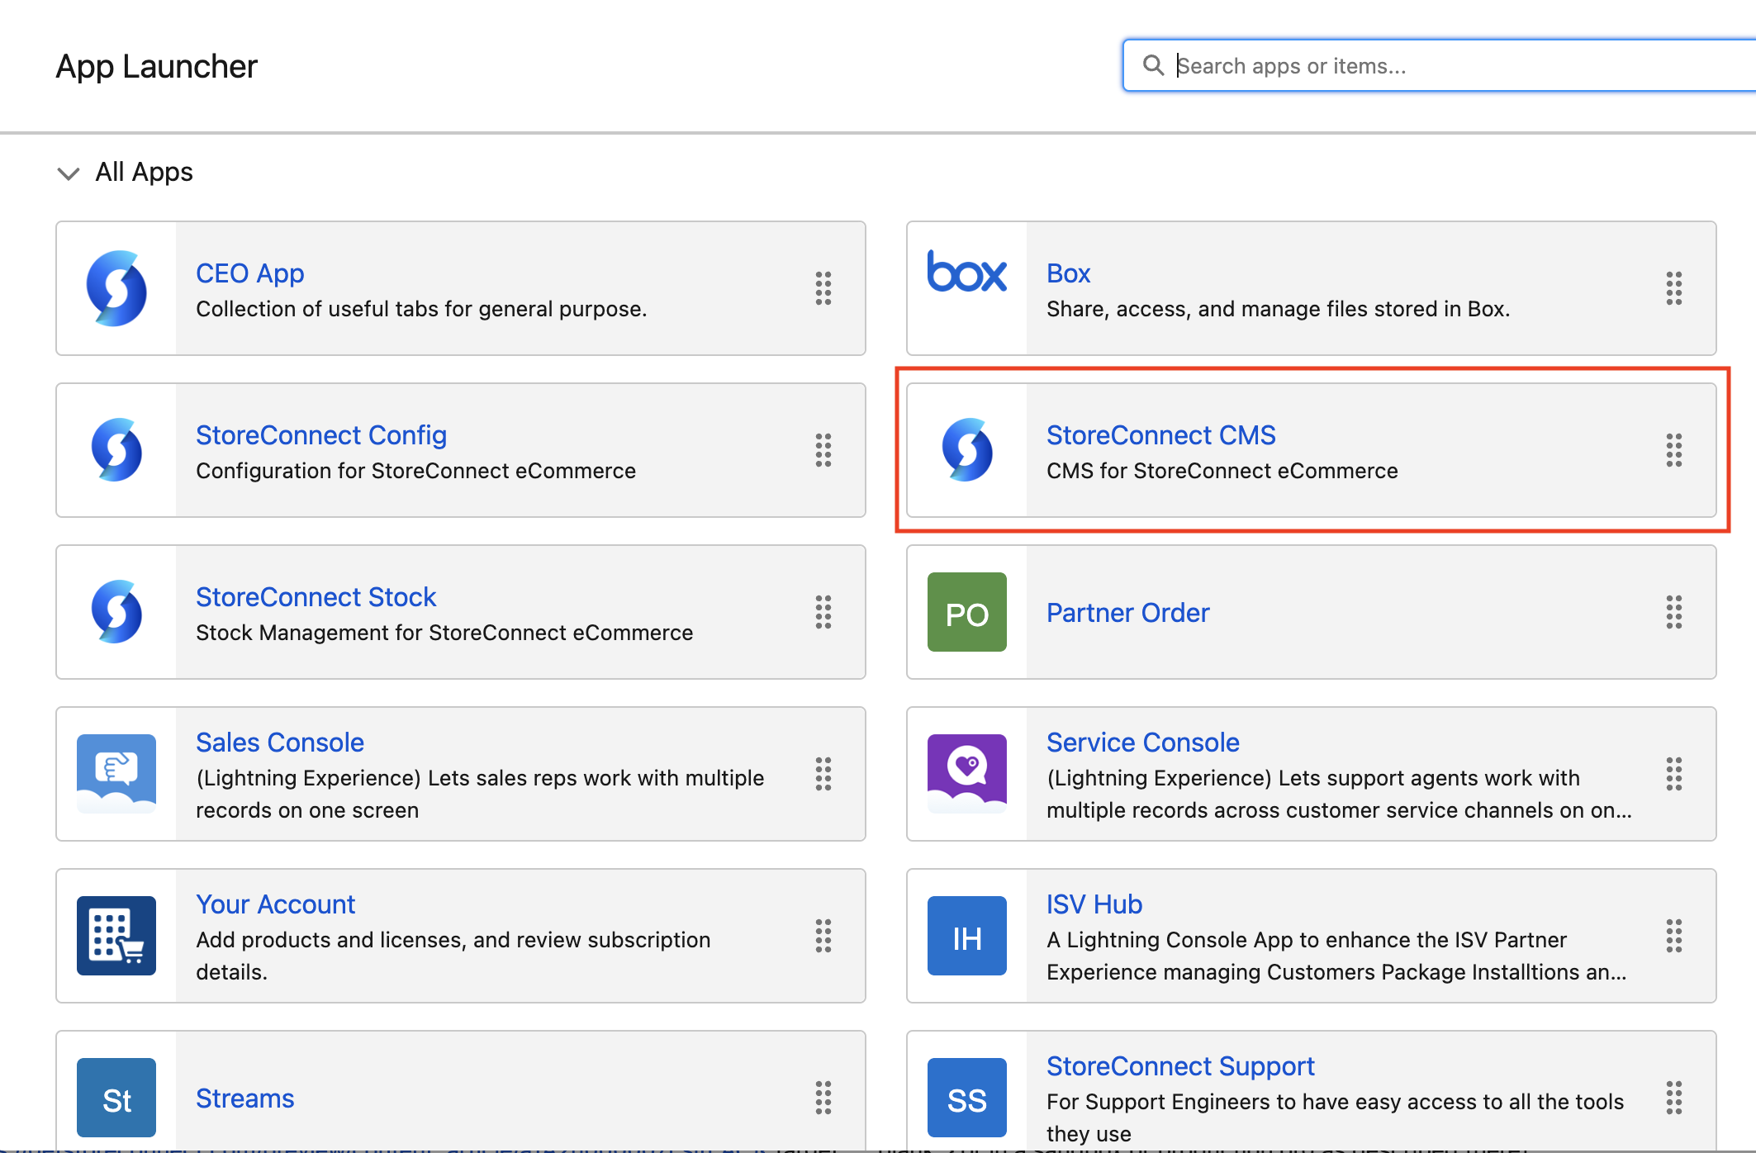The width and height of the screenshot is (1756, 1153).
Task: Click the drag handle on Service Console tile
Action: [x=1674, y=774]
